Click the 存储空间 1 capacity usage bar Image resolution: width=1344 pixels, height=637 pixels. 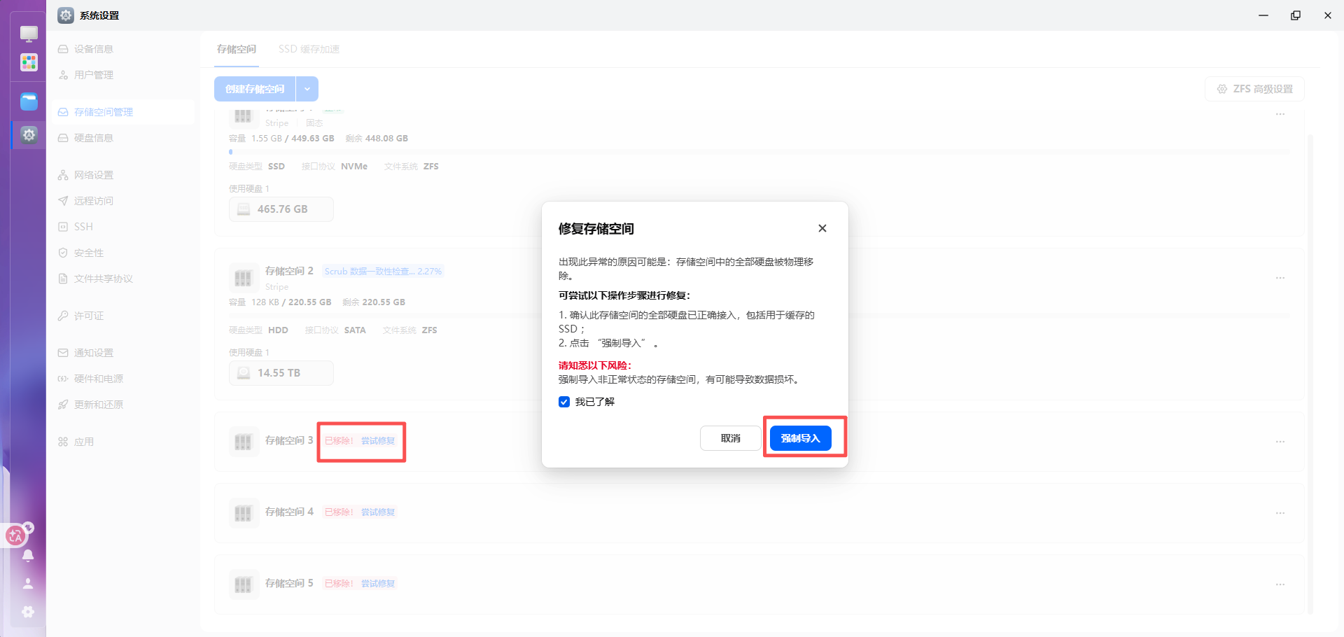[x=759, y=152]
